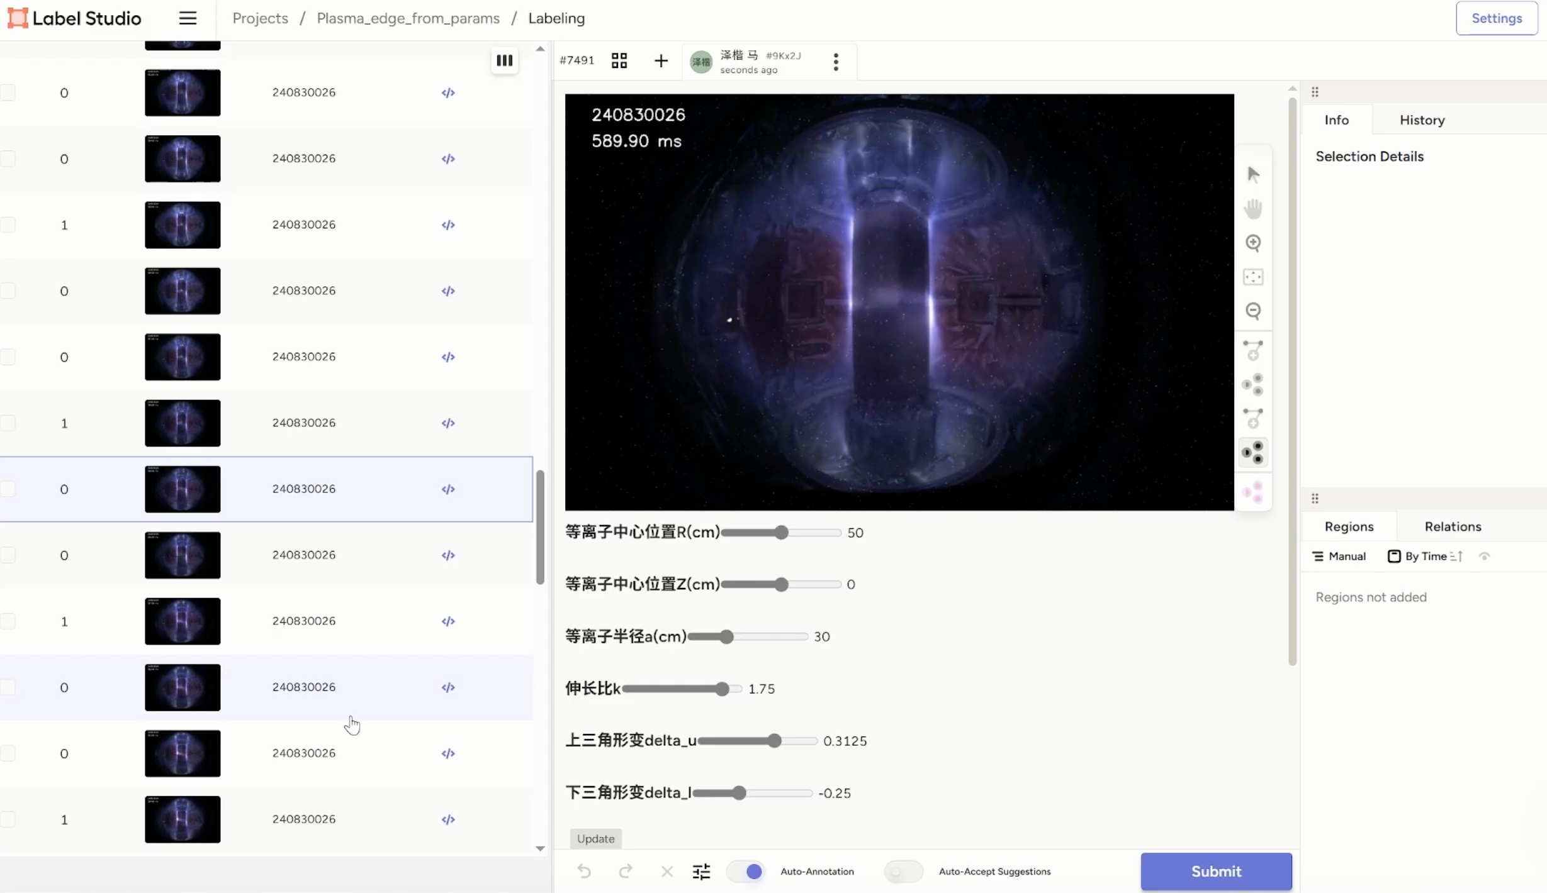Click task list scrollbar up arrow
This screenshot has height=893, width=1547.
(x=540, y=49)
